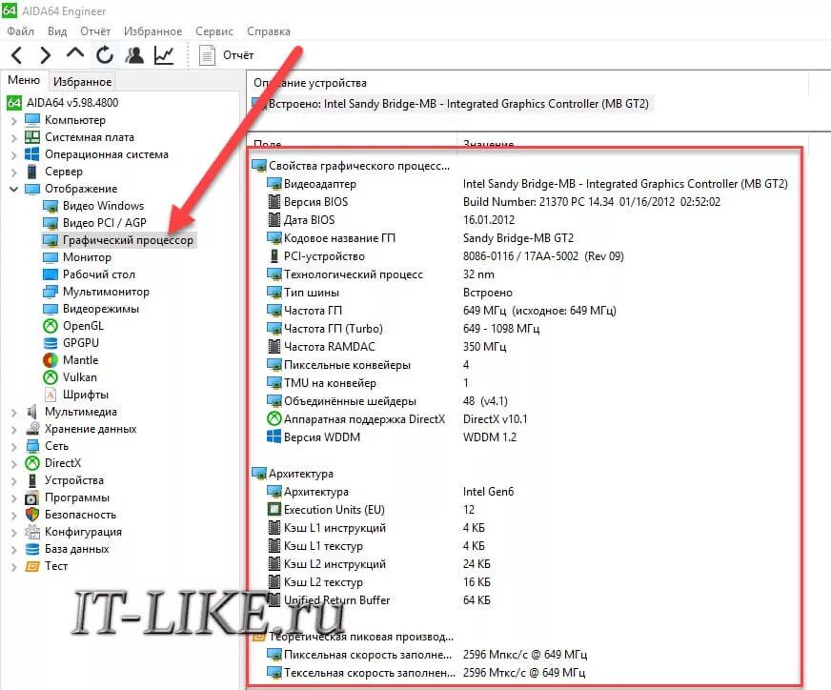Expand the Безопасность tree node
The width and height of the screenshot is (831, 690).
[13, 515]
